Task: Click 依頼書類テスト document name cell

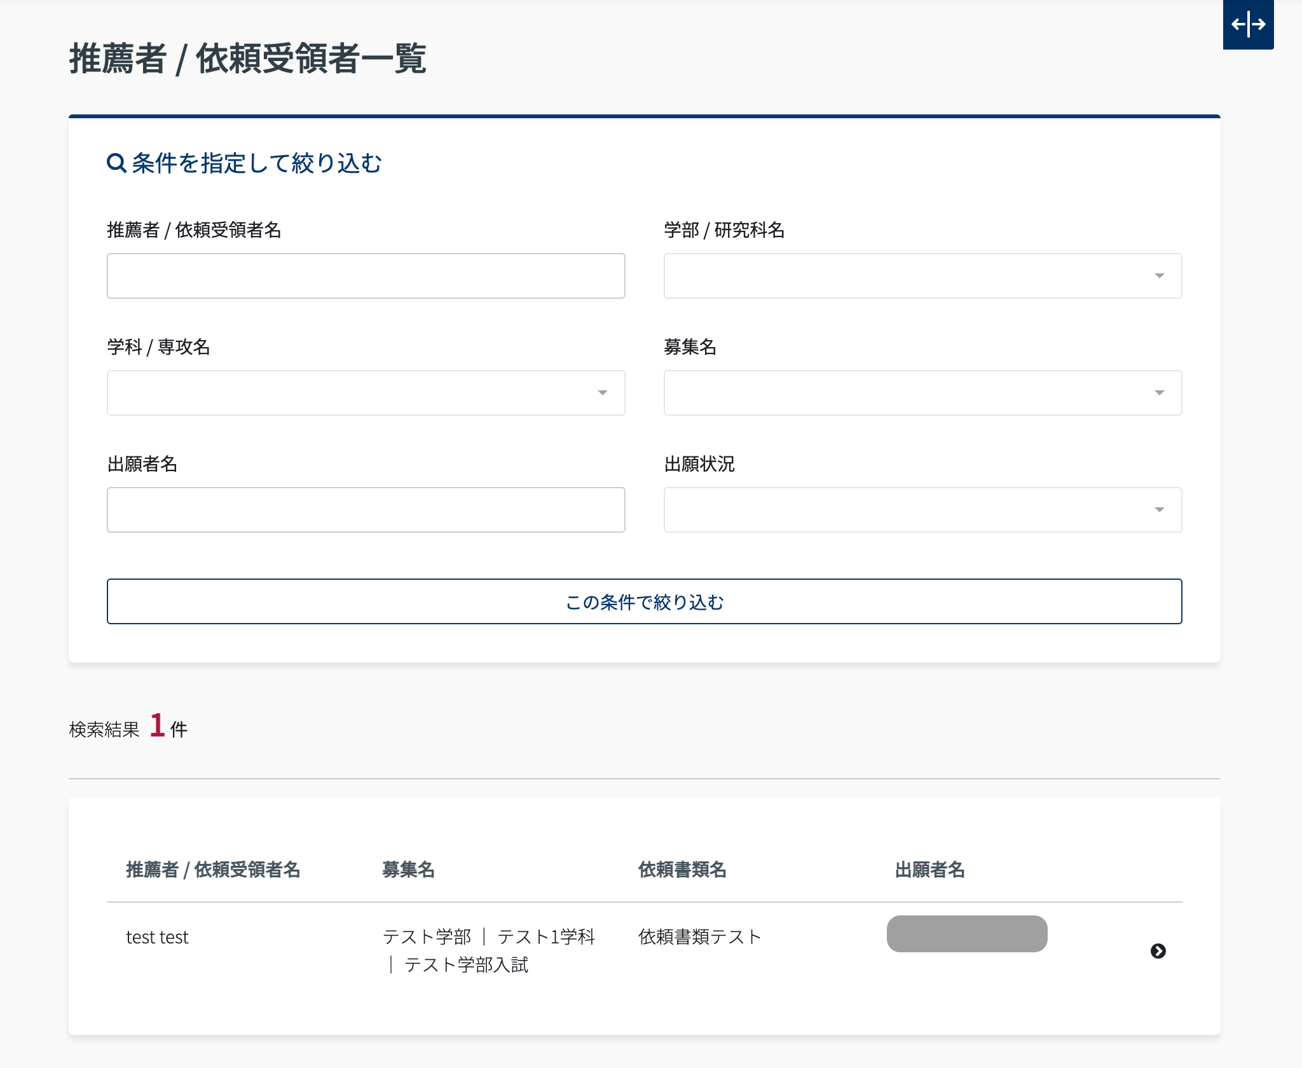Action: (x=699, y=937)
